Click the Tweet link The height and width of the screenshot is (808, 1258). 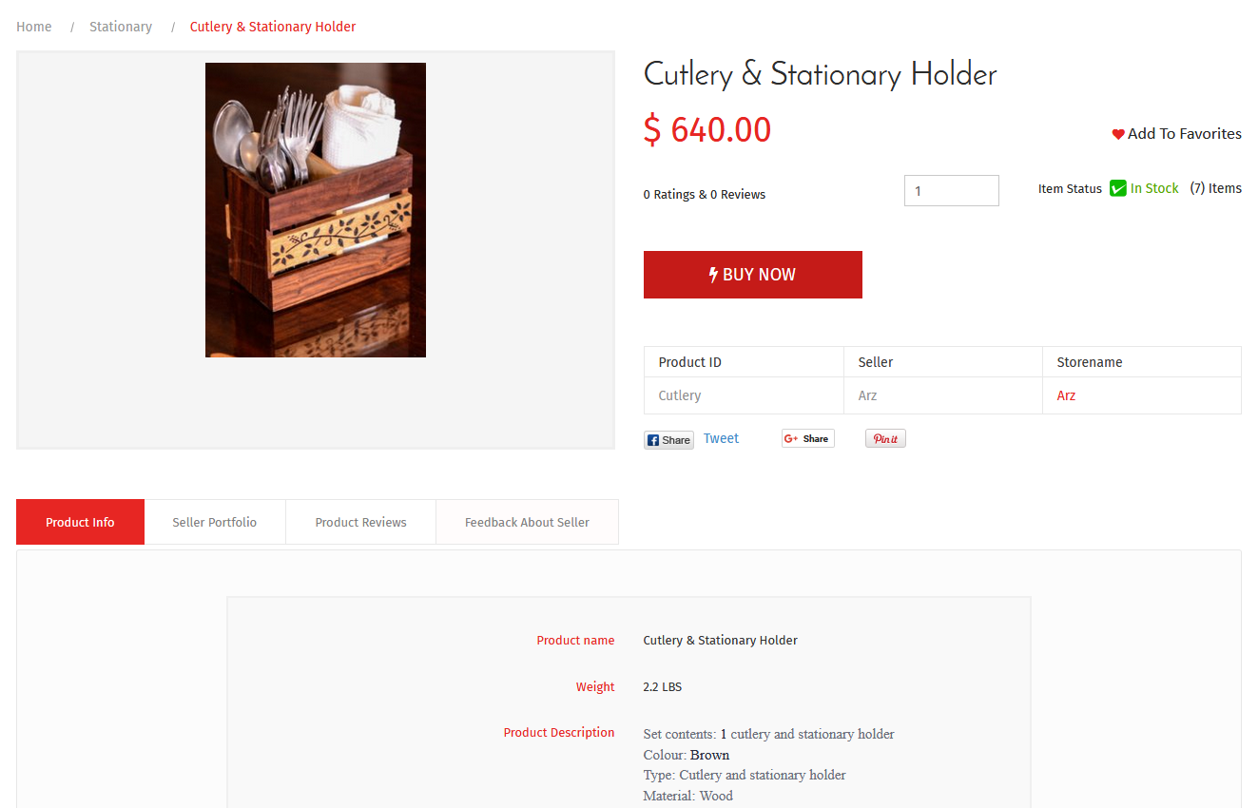pyautogui.click(x=721, y=438)
